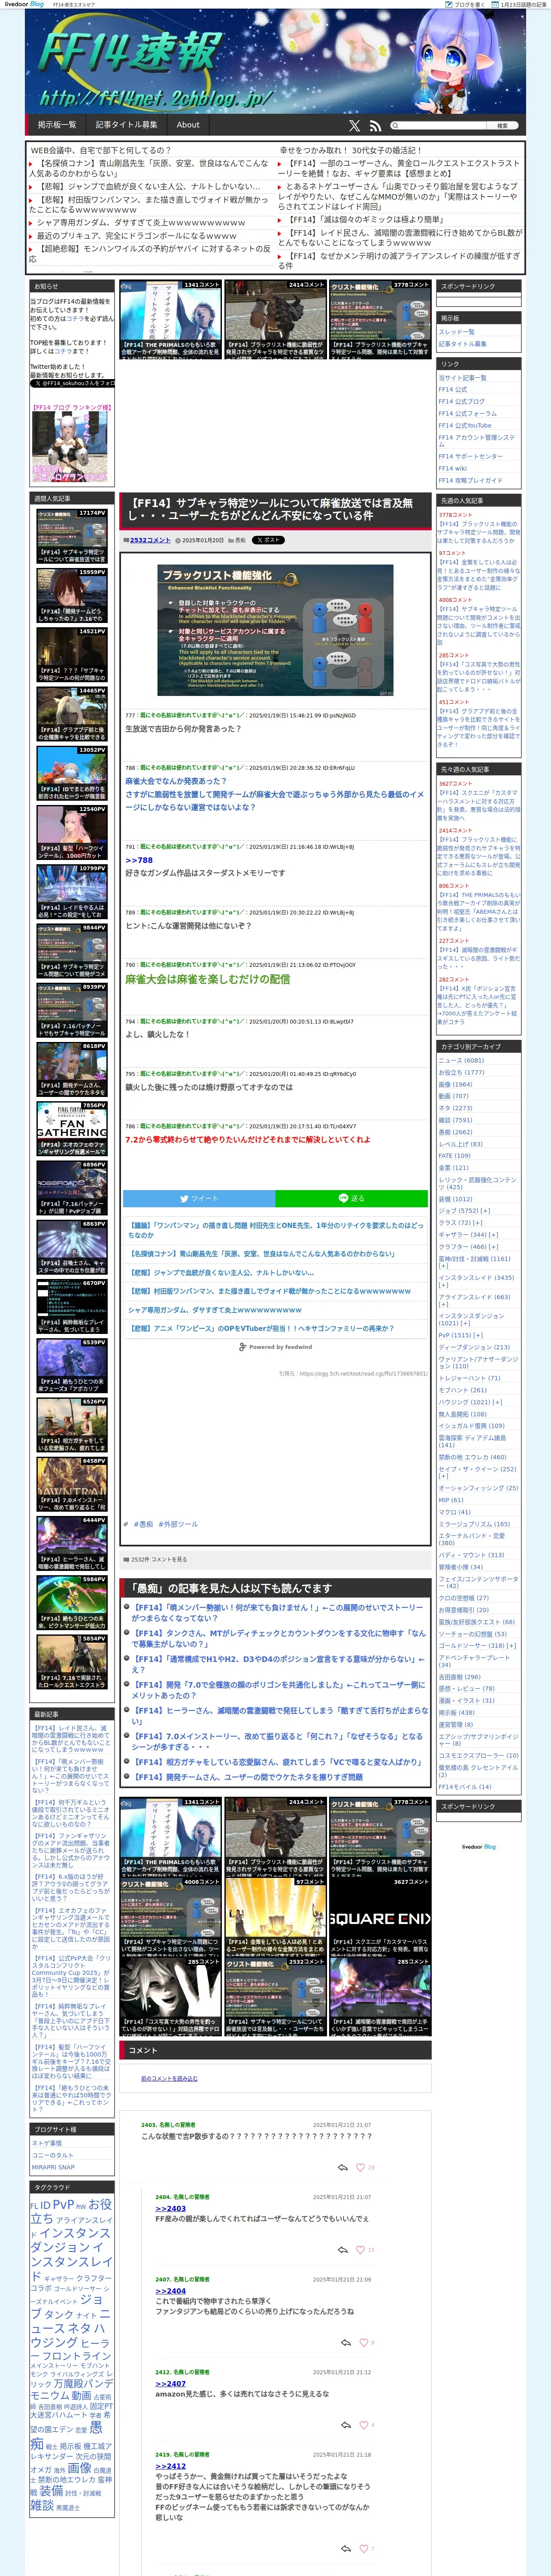
Task: Like comment 2412 with the heart icon
Action: click(364, 2425)
